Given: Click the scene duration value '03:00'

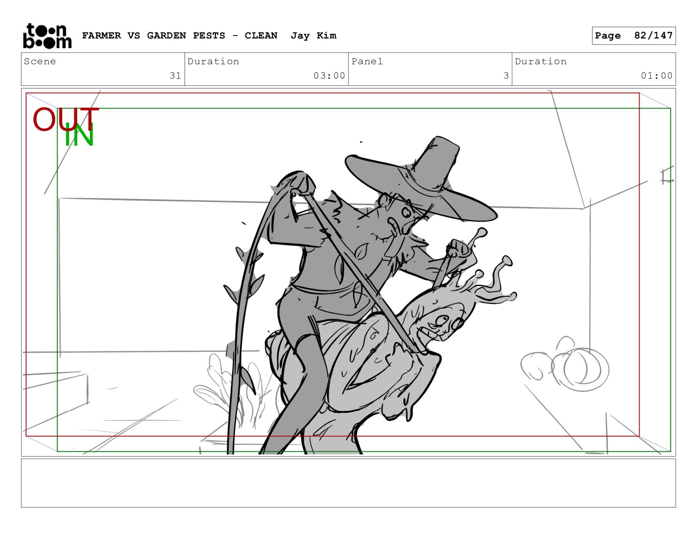Looking at the screenshot, I should [x=329, y=76].
